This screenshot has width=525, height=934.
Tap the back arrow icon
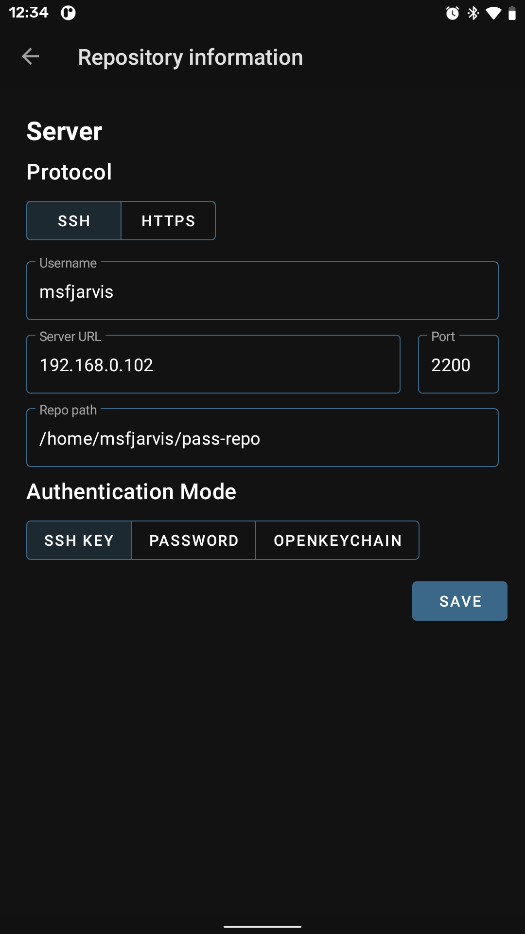pyautogui.click(x=31, y=56)
